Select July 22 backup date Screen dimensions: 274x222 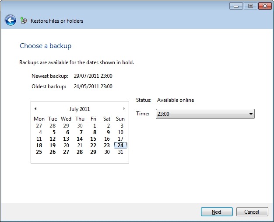pos(93,146)
